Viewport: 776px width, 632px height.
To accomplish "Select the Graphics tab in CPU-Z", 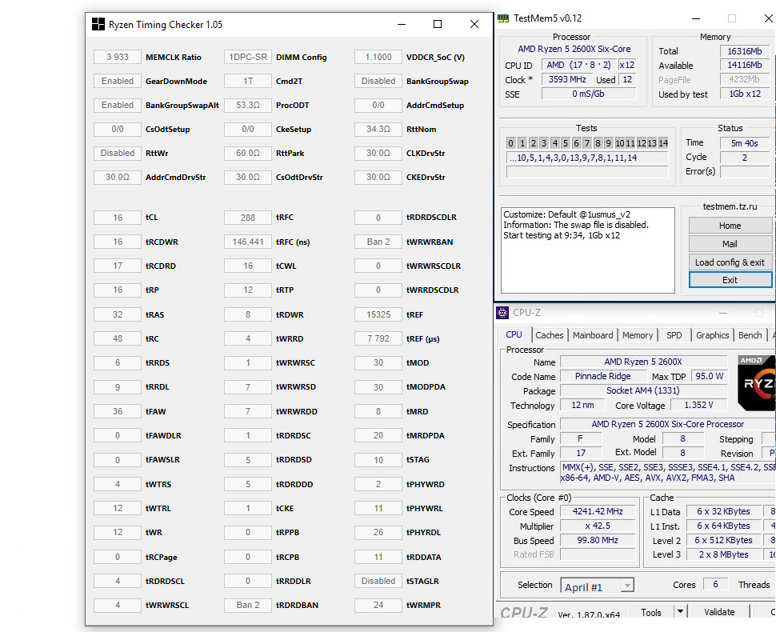I will click(x=712, y=335).
